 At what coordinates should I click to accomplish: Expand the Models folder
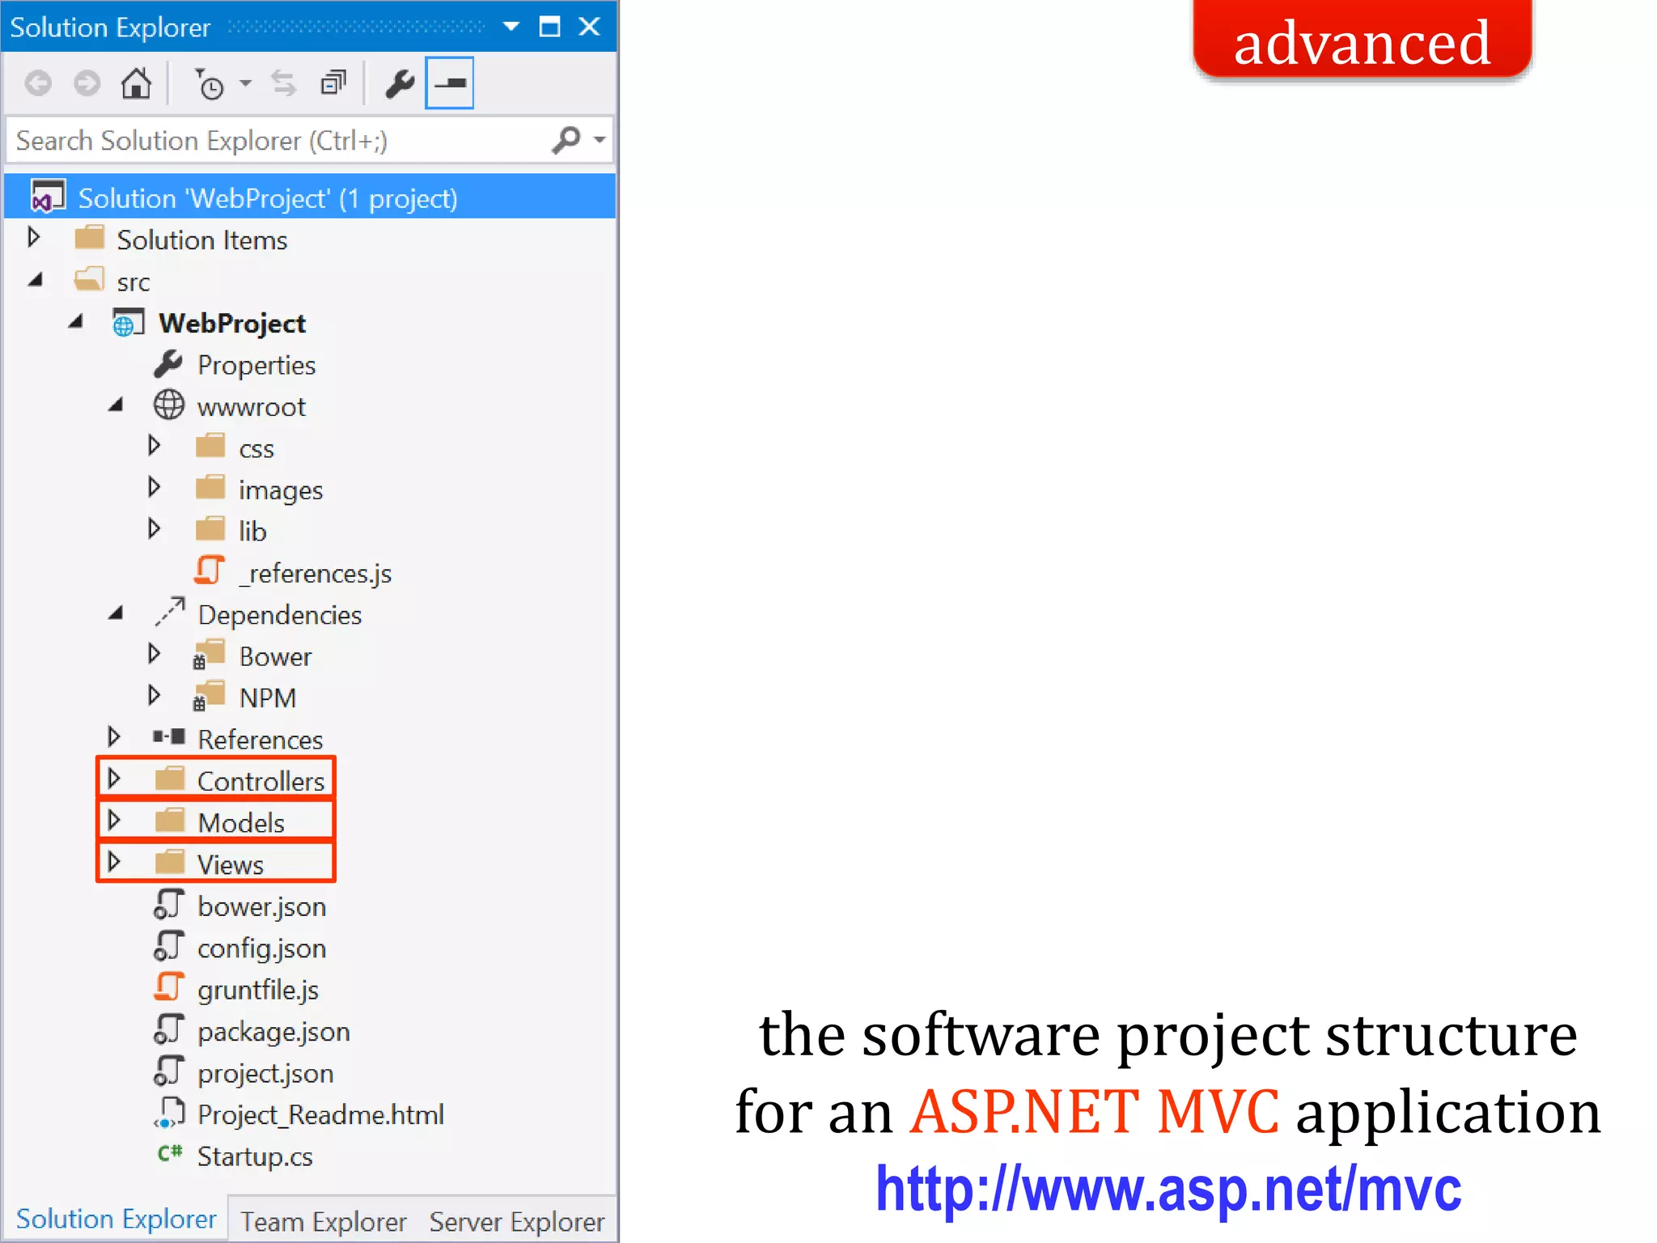click(x=114, y=821)
